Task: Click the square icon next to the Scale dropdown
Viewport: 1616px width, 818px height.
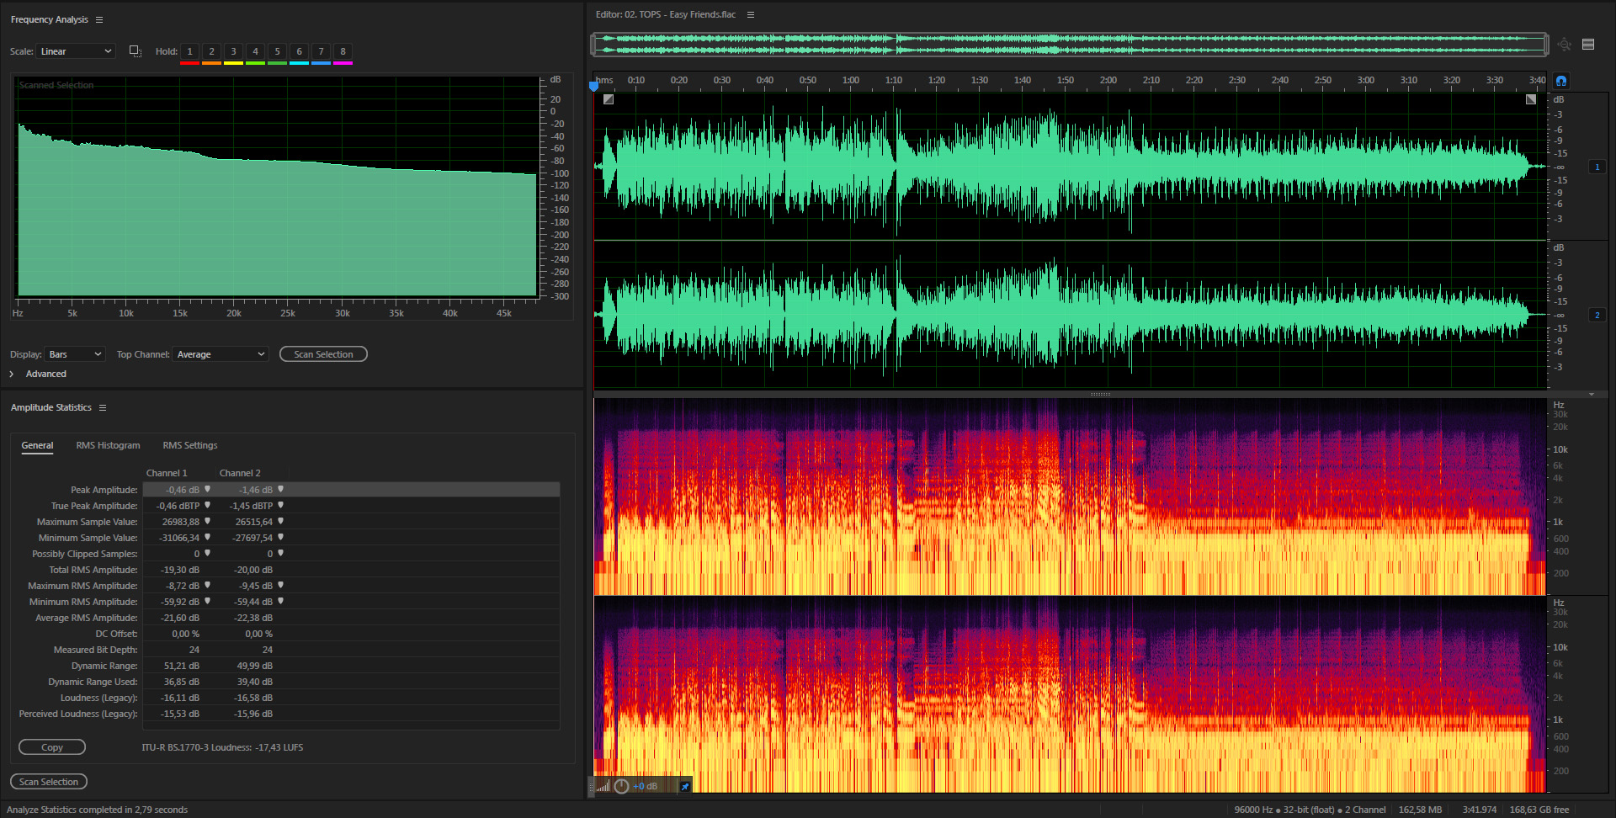Action: [x=135, y=51]
